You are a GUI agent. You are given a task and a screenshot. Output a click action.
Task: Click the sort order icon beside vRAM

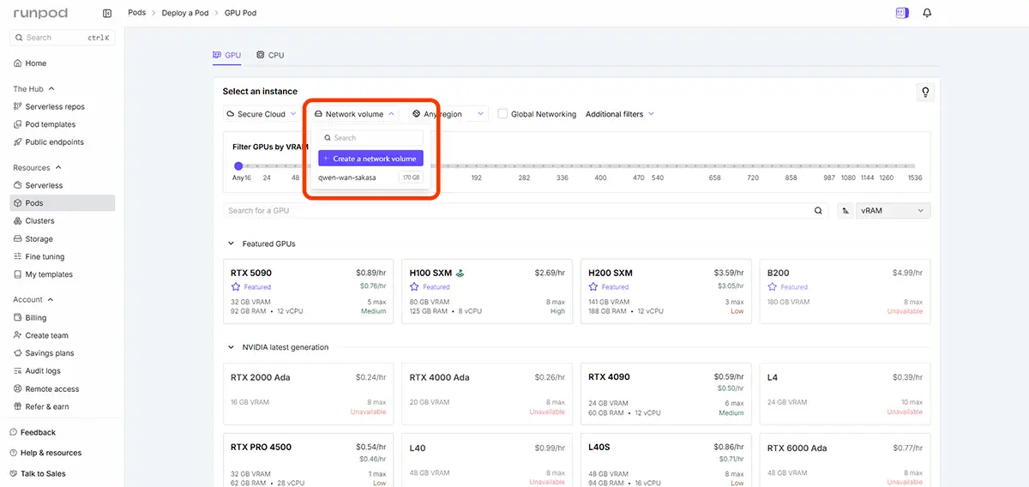845,210
